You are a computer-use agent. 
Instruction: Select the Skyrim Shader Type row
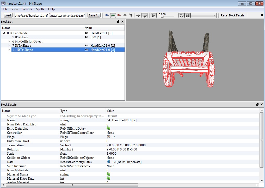[x=130, y=116]
